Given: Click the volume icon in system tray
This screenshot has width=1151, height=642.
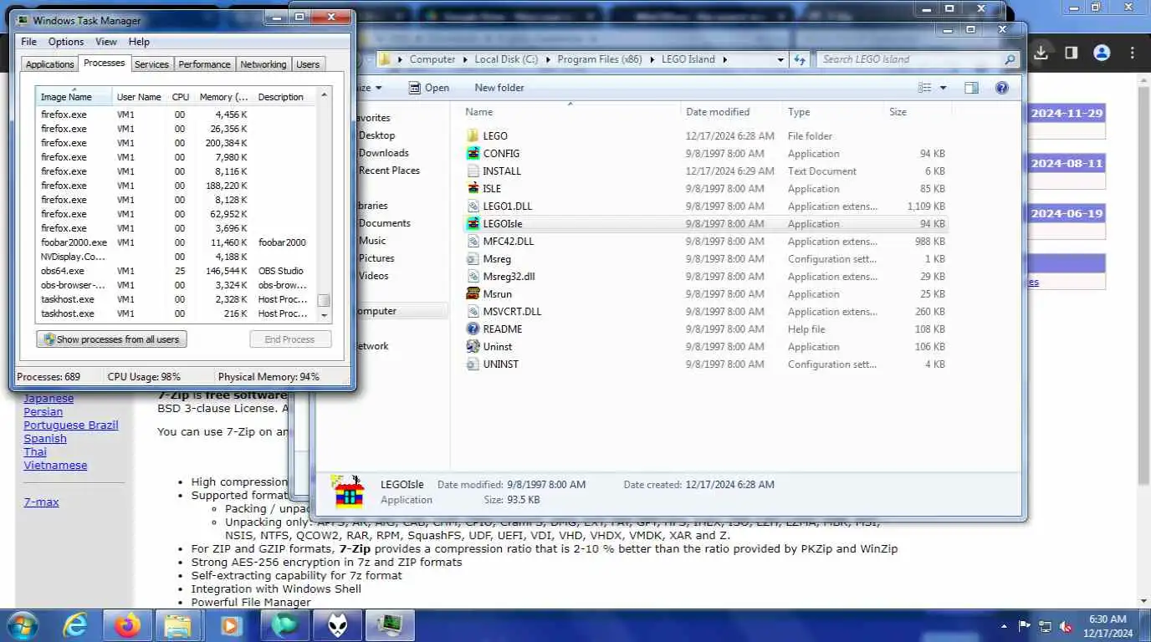Looking at the screenshot, I should point(1066,626).
